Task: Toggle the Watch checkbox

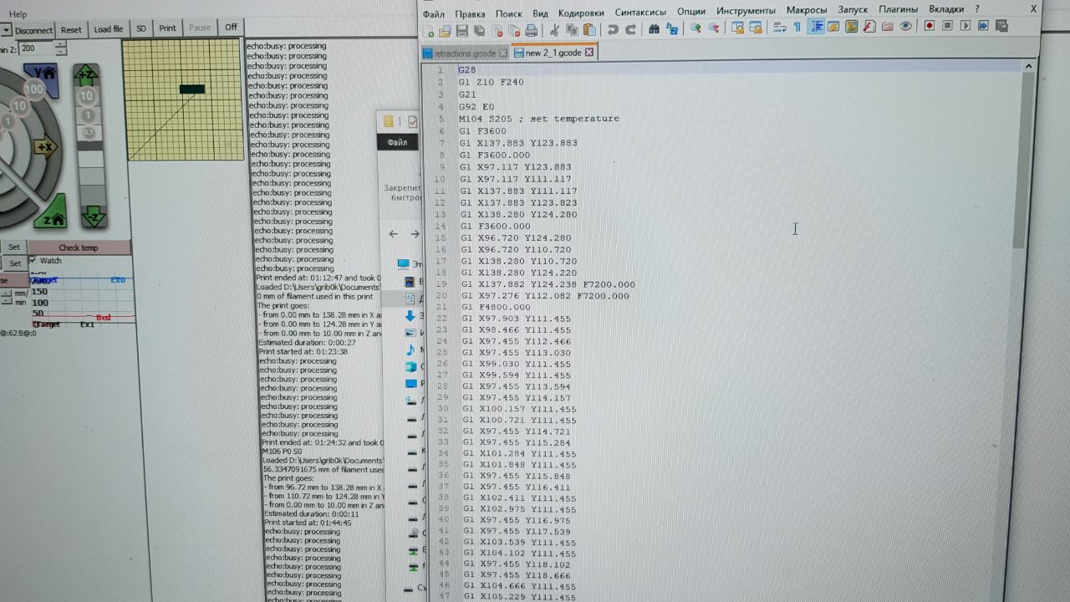Action: click(33, 261)
